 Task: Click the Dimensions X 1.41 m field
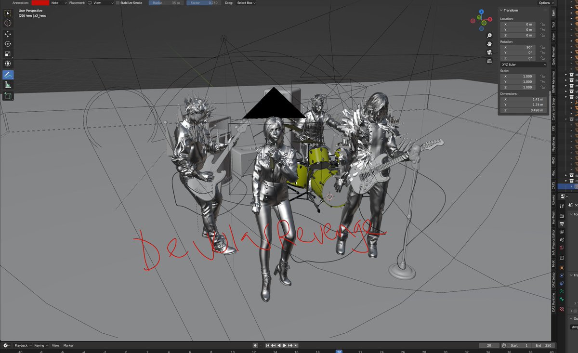pyautogui.click(x=524, y=99)
